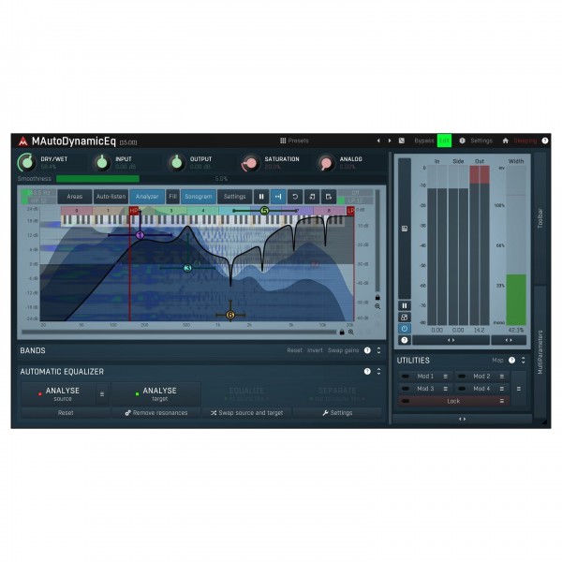
Task: Open the Mod 1 menu icon
Action: tap(446, 376)
